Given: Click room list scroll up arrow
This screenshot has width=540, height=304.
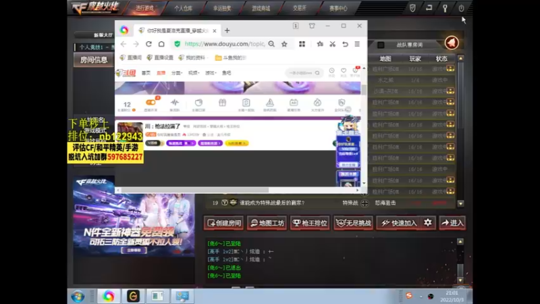Looking at the screenshot, I should pyautogui.click(x=460, y=58).
